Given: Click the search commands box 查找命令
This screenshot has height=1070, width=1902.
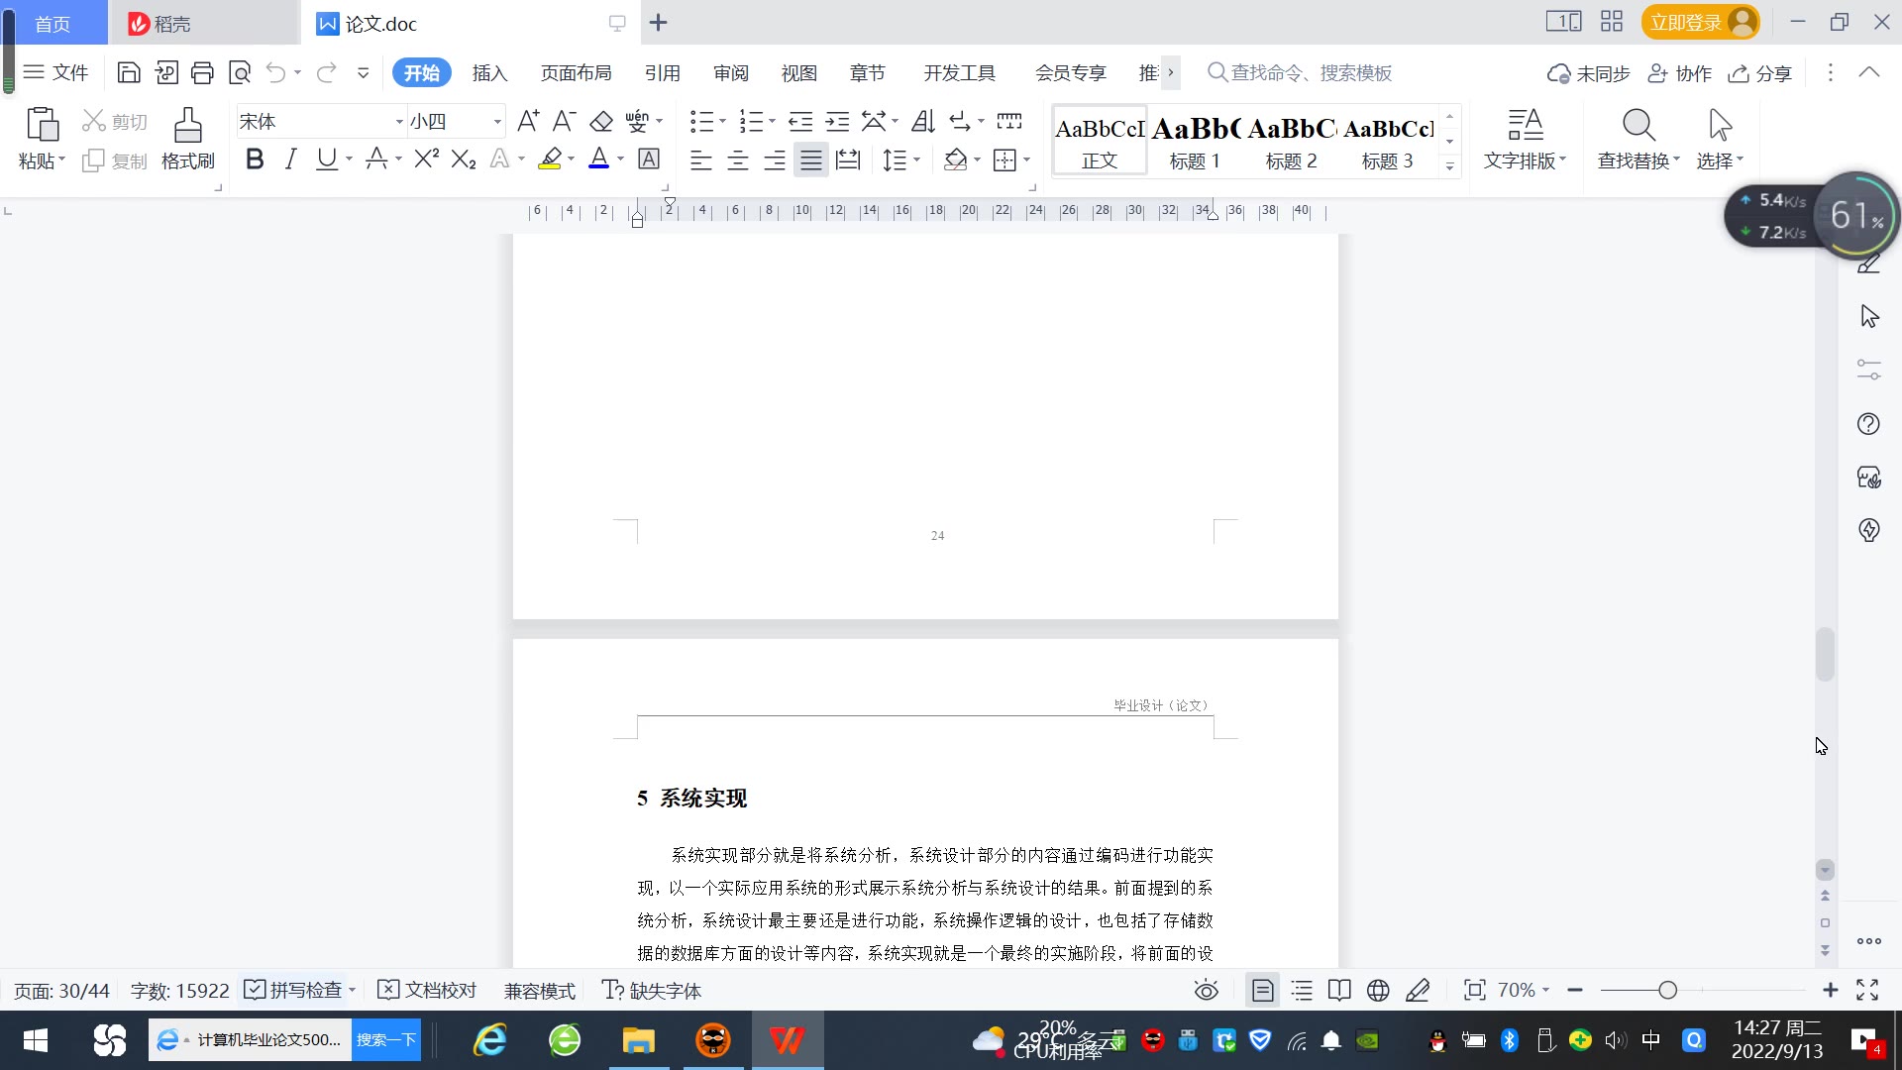Looking at the screenshot, I should point(1310,73).
